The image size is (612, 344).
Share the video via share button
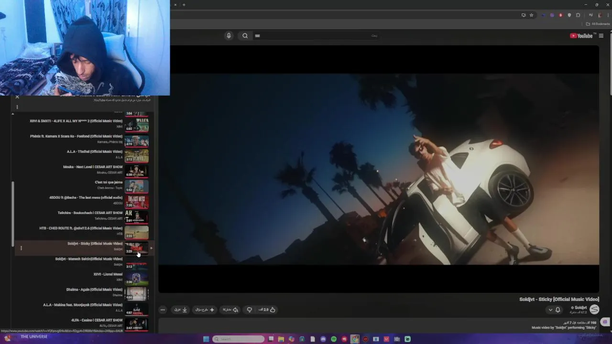point(230,310)
